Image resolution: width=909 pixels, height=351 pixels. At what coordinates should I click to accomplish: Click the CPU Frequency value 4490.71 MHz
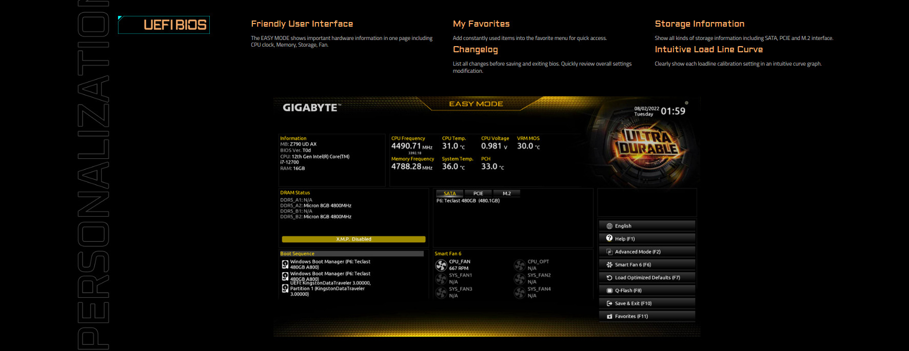pyautogui.click(x=411, y=146)
